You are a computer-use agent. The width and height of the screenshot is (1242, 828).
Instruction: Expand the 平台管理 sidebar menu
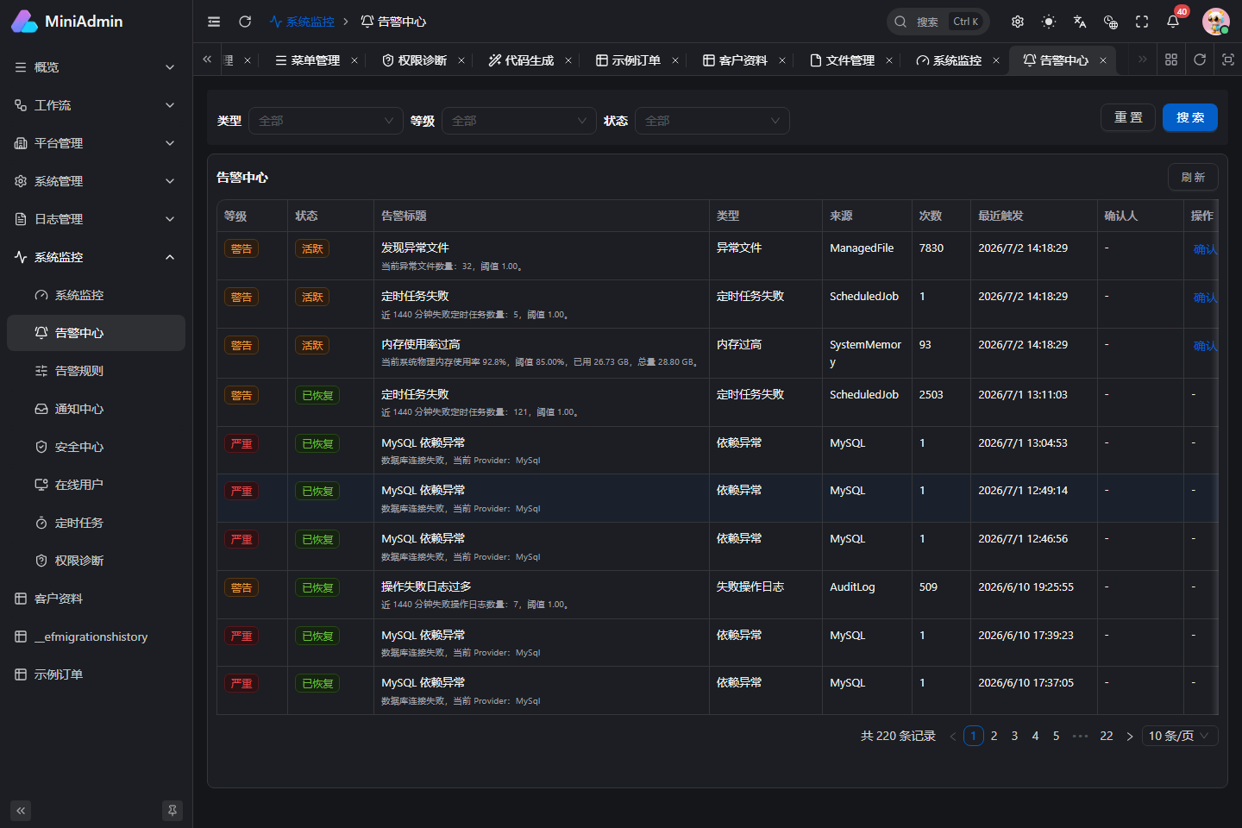click(x=96, y=143)
